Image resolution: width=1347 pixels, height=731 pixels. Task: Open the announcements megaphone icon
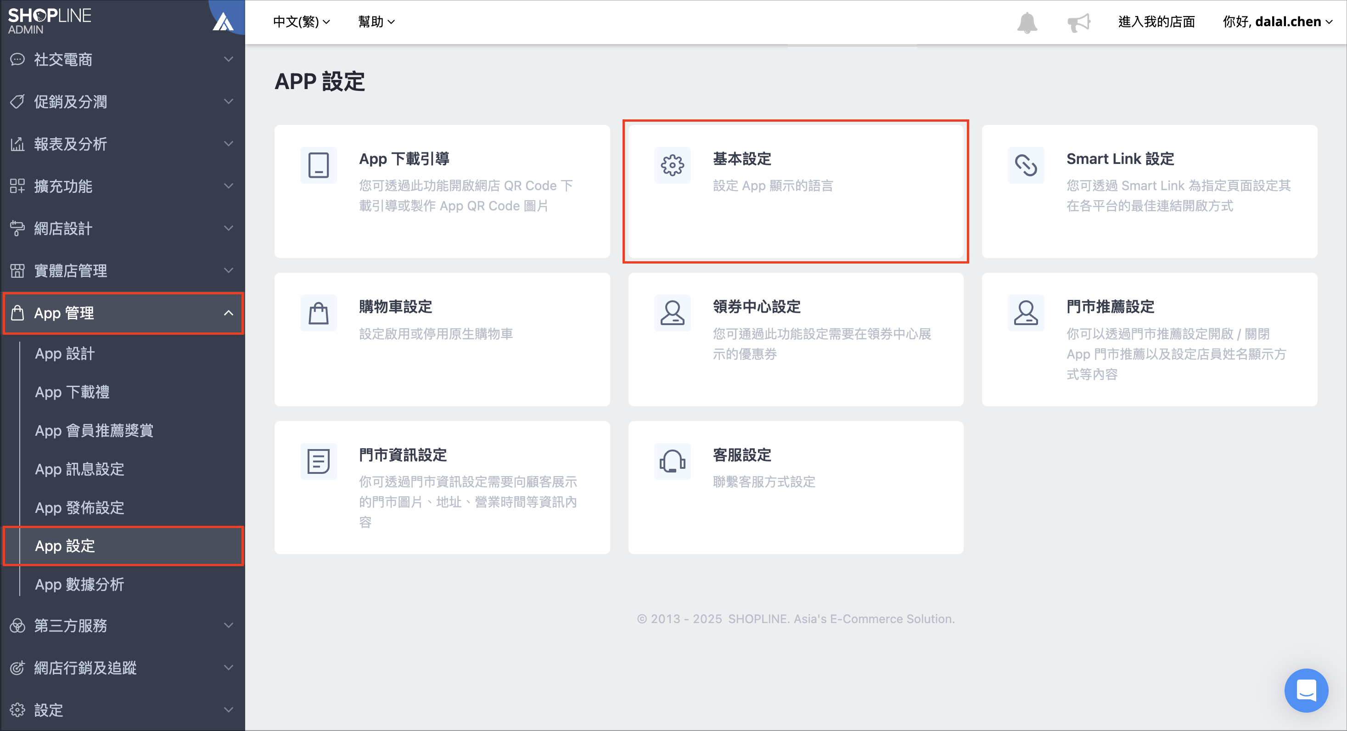coord(1078,22)
